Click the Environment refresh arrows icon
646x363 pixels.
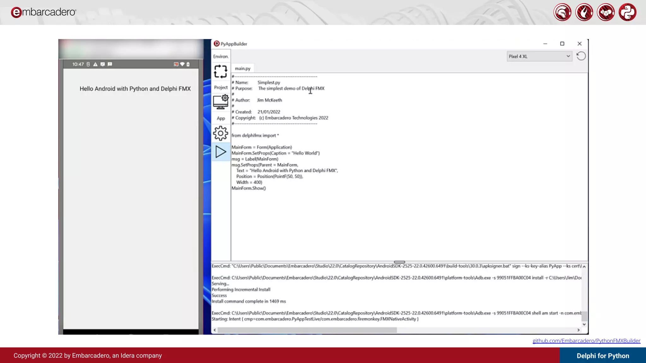[220, 72]
